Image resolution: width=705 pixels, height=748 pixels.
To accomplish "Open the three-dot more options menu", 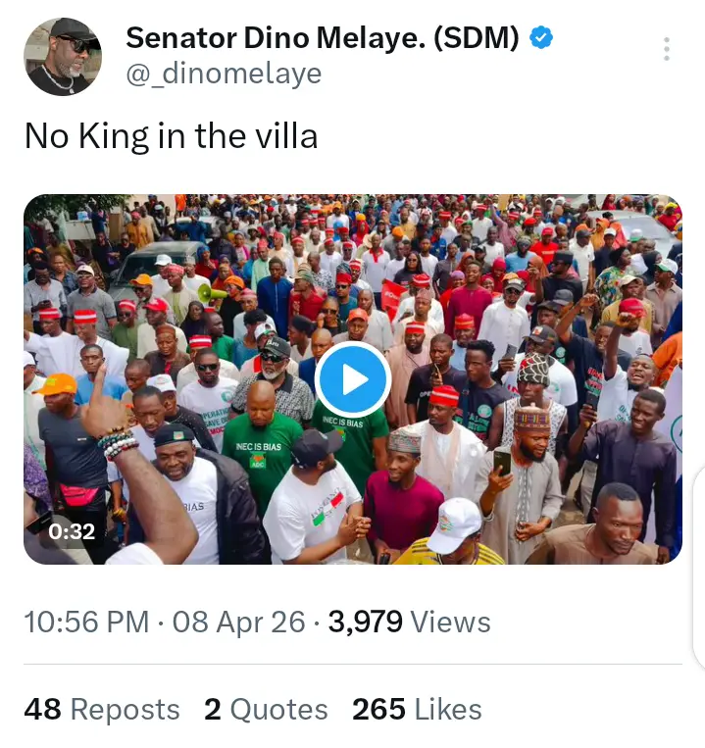I will (x=667, y=49).
